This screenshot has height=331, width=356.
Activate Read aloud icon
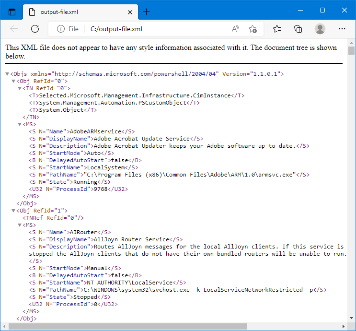tap(235, 29)
